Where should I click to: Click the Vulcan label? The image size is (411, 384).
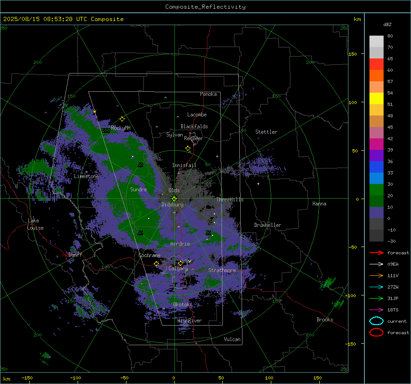pos(232,339)
